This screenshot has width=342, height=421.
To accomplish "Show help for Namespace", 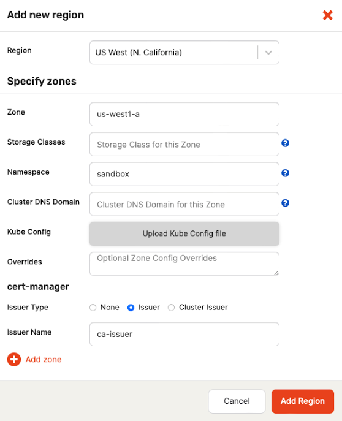I will click(286, 173).
